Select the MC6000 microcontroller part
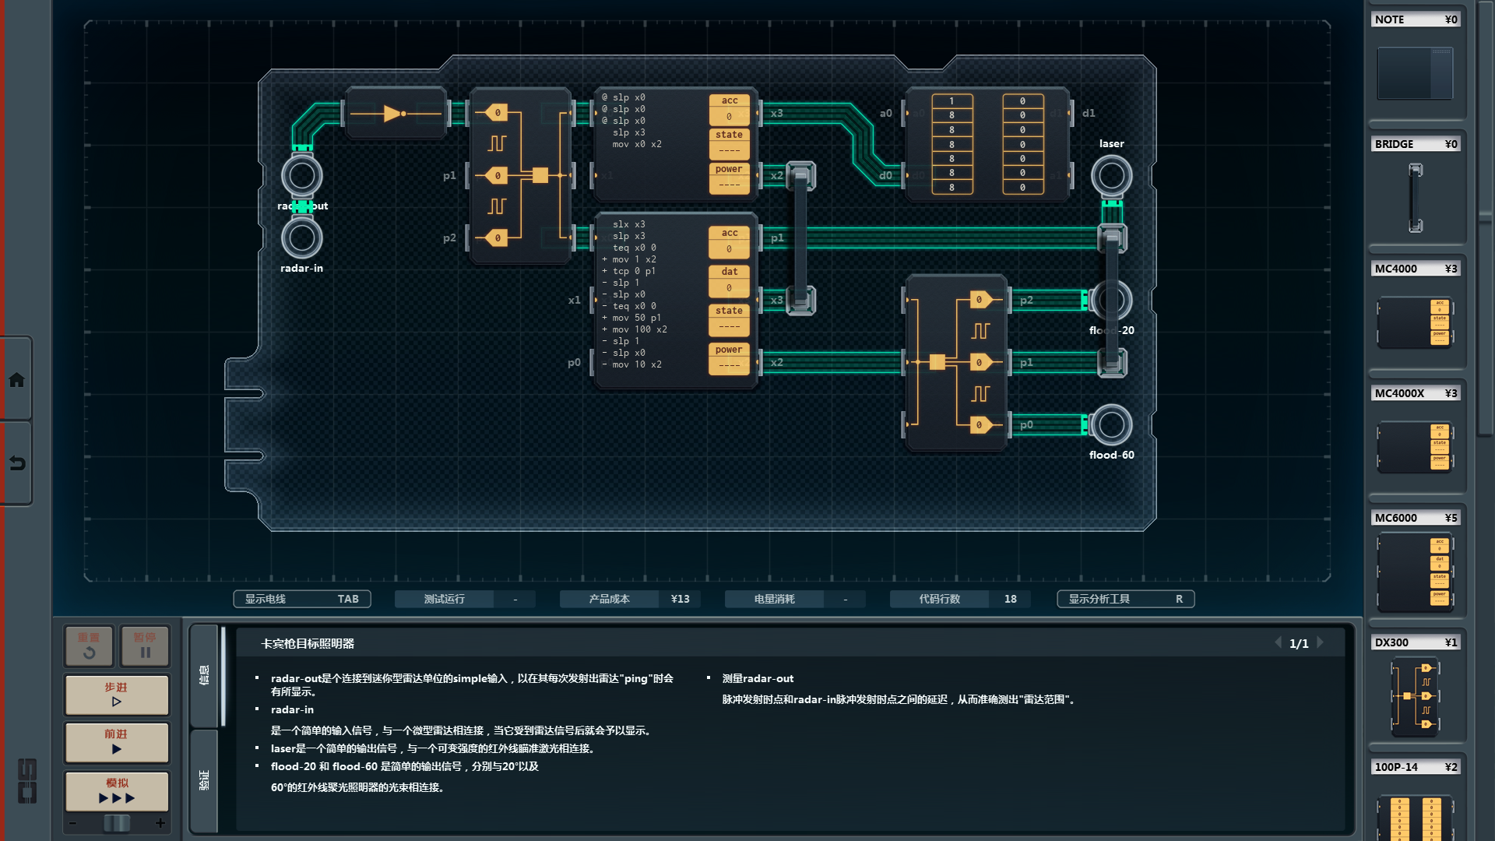 (1415, 572)
